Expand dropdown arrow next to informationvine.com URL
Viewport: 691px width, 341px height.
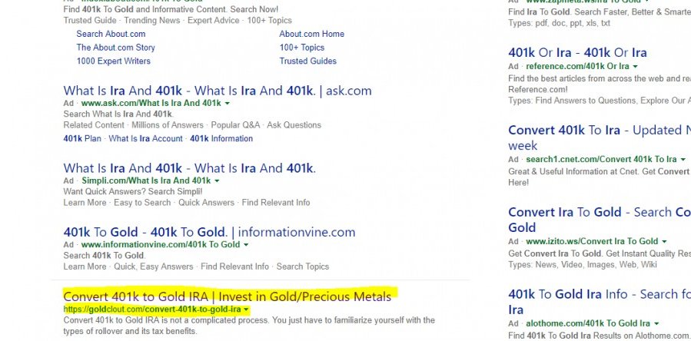click(x=246, y=245)
